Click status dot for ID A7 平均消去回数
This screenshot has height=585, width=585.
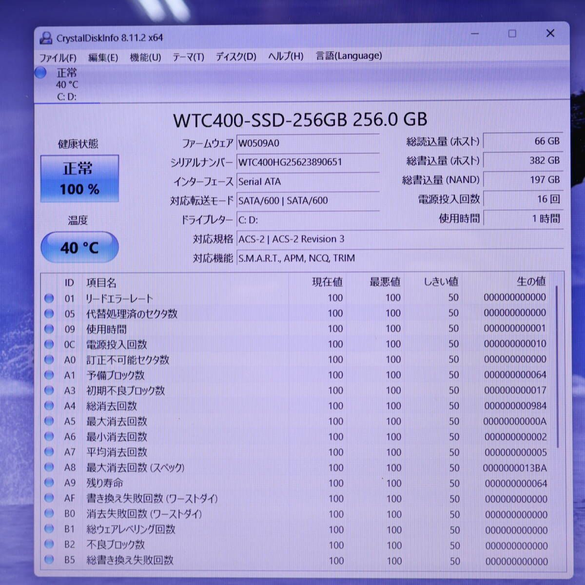(49, 452)
